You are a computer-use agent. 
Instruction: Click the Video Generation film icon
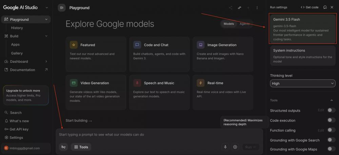[x=74, y=83]
